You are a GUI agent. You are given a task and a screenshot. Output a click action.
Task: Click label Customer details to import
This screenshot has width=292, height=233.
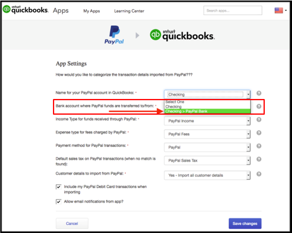coord(89,174)
